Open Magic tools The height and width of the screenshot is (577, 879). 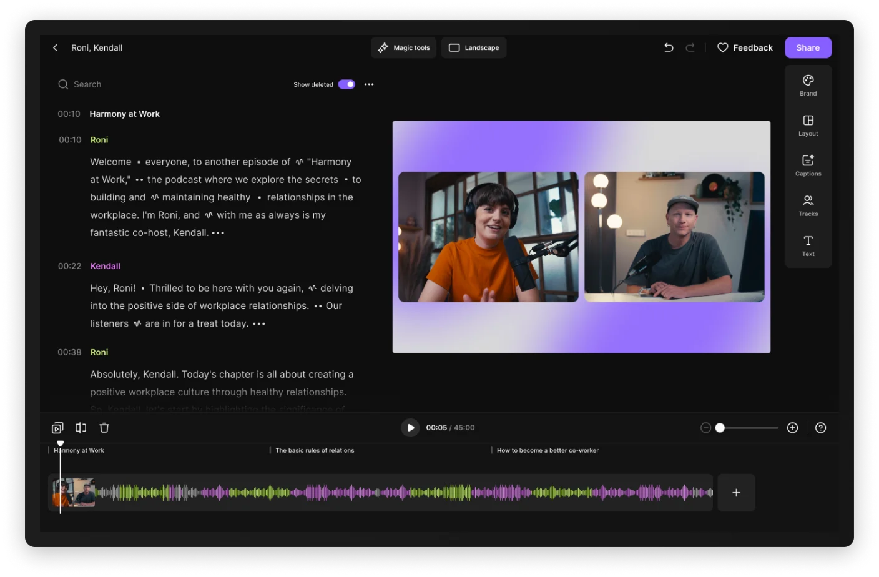403,47
